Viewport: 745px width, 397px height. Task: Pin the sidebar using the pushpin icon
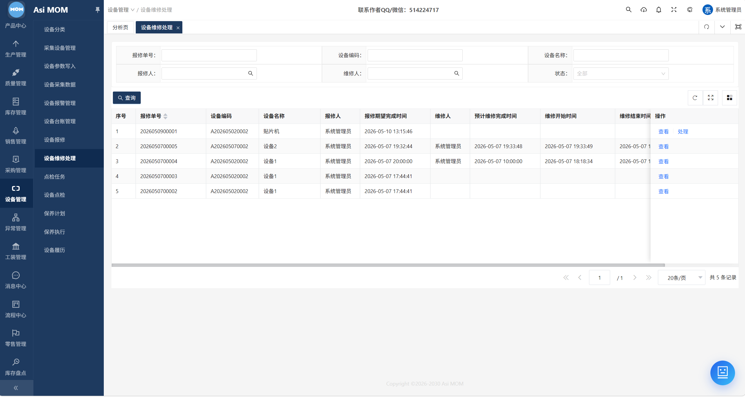(x=97, y=10)
